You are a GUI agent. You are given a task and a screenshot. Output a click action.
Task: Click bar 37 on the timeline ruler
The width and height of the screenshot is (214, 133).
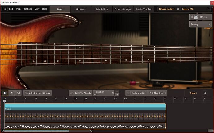[x=96, y=98]
